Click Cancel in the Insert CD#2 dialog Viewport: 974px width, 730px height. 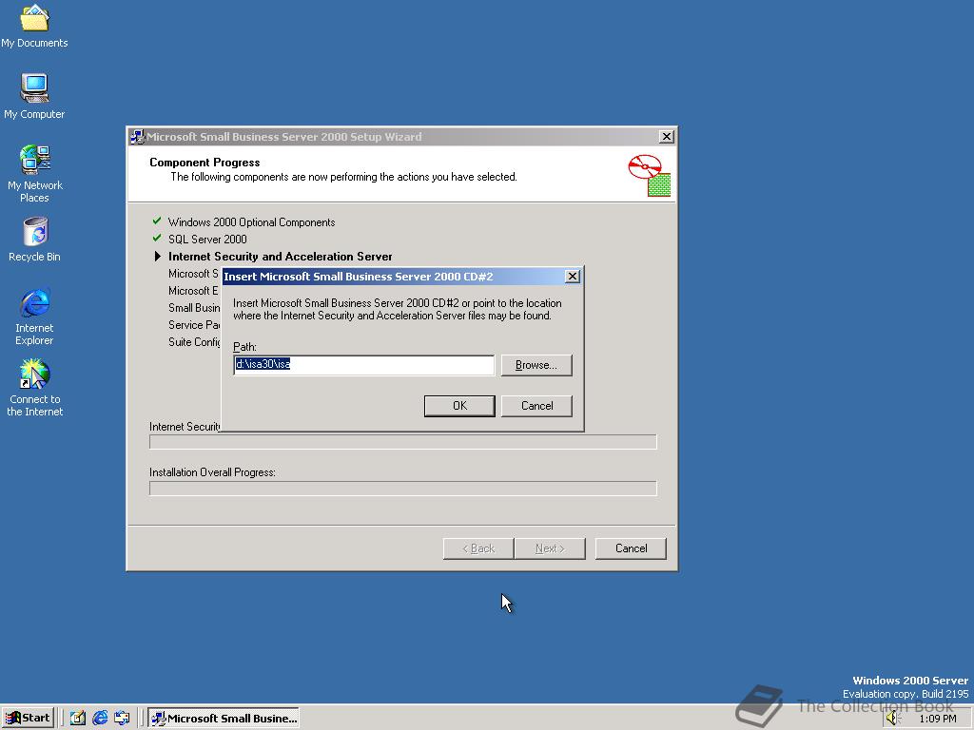[x=536, y=406]
